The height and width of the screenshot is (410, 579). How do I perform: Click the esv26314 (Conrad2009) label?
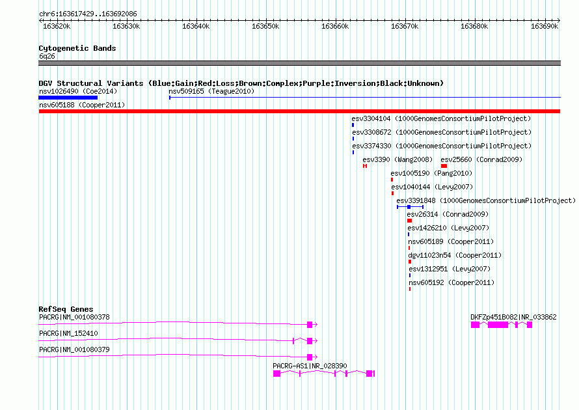pyautogui.click(x=448, y=214)
